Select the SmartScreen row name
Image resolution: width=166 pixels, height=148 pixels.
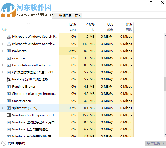coord(21,101)
